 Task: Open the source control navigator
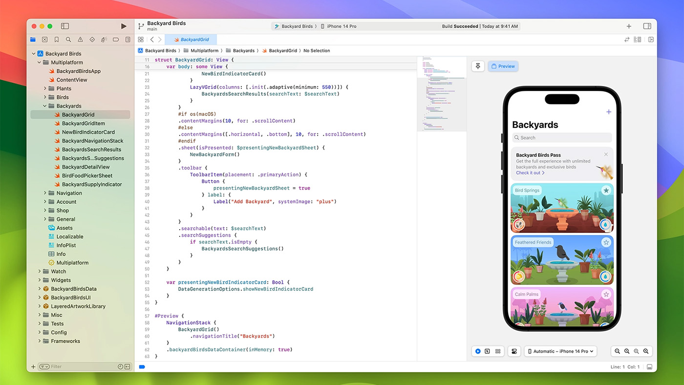(45, 40)
